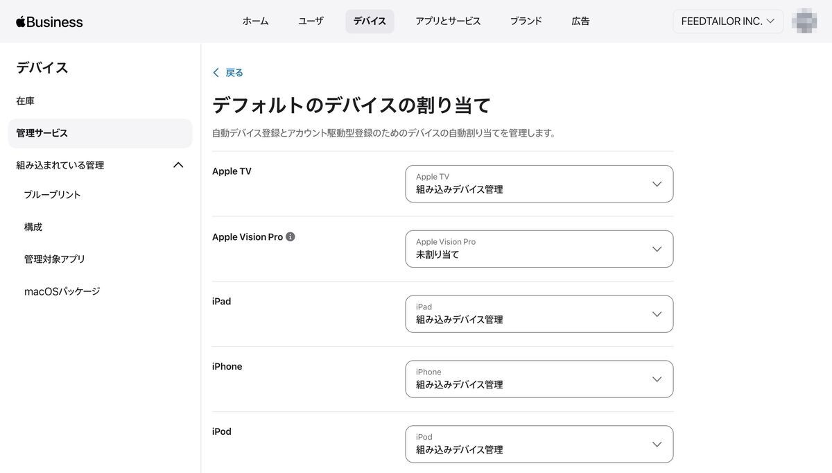Open the ホーム tab
The image size is (832, 473).
tap(255, 21)
